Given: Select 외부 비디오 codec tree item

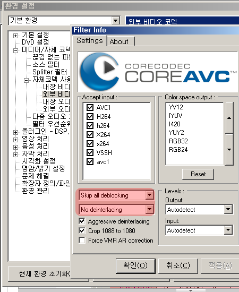Looking at the screenshot, I should pyautogui.click(x=56, y=94).
